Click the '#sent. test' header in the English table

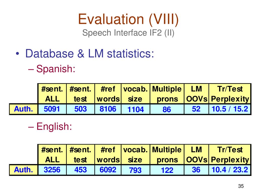[80, 155]
